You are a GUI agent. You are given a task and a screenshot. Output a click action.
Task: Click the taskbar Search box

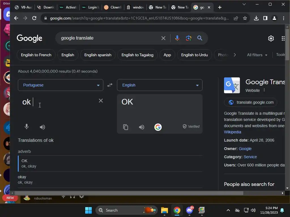coord(126,210)
